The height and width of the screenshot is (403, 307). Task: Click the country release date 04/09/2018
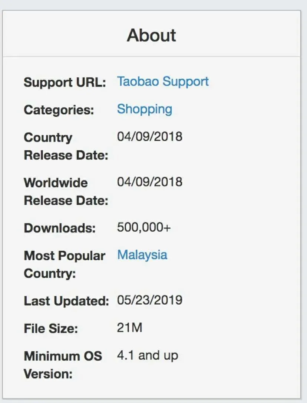150,136
